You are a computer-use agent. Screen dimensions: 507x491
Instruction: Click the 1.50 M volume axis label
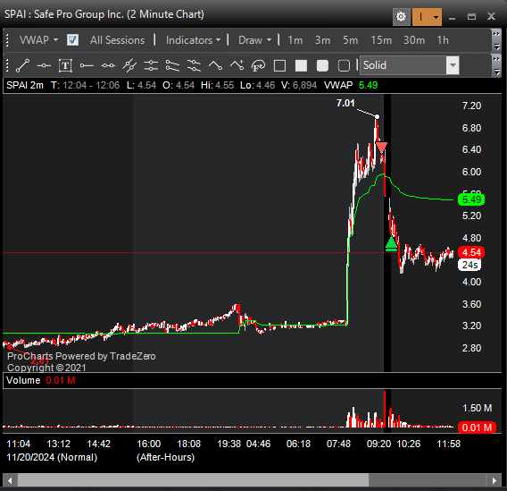click(x=477, y=408)
